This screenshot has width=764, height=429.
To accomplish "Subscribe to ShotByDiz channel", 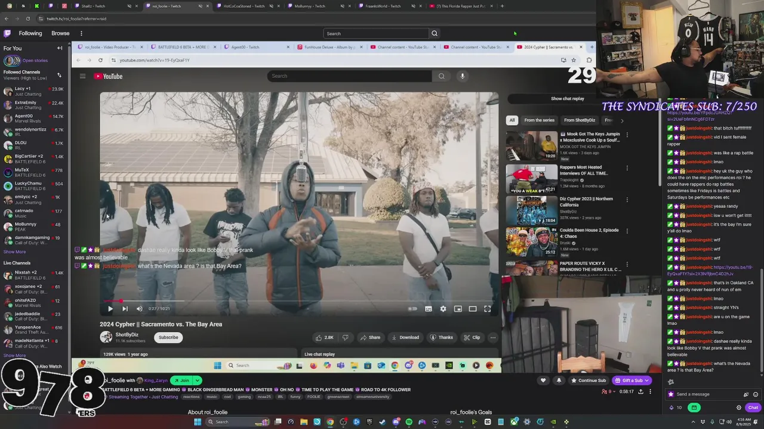I will 168,337.
